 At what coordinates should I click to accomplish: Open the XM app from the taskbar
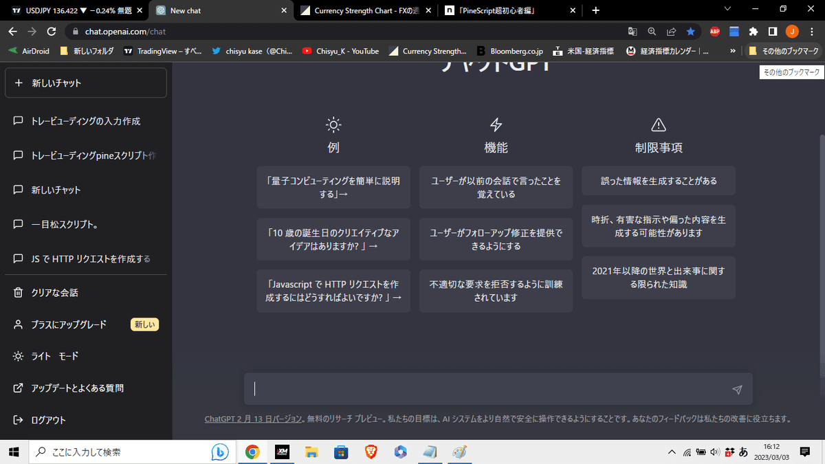(281, 452)
